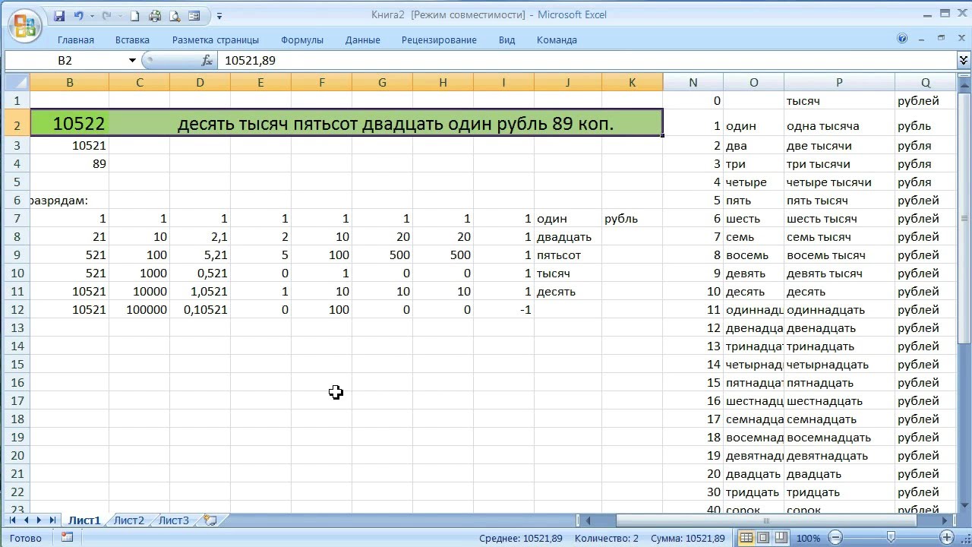The width and height of the screenshot is (972, 547).
Task: Select row 7 header
Action: (x=17, y=218)
